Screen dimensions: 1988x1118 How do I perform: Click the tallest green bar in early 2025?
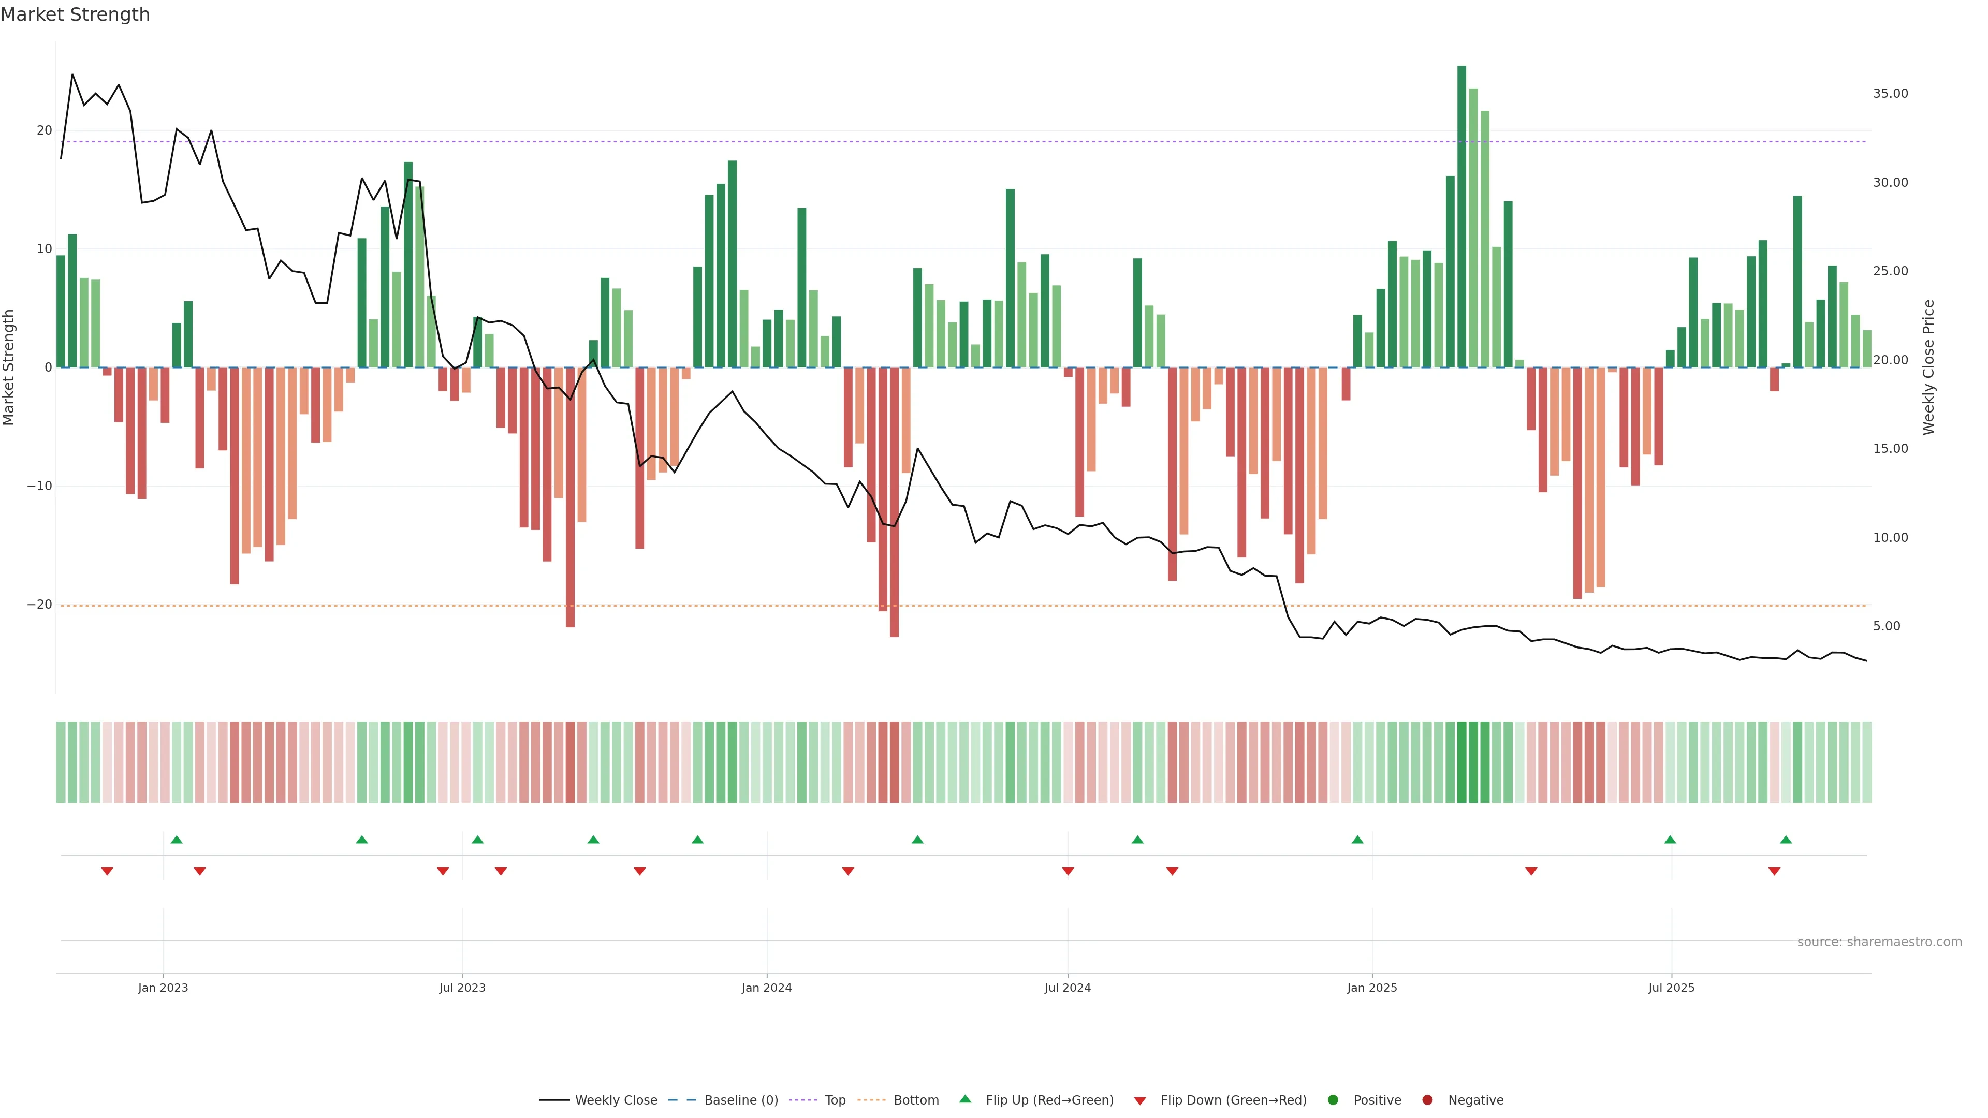point(1461,216)
